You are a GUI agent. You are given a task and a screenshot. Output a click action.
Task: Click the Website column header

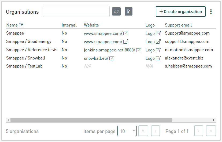pos(91,25)
